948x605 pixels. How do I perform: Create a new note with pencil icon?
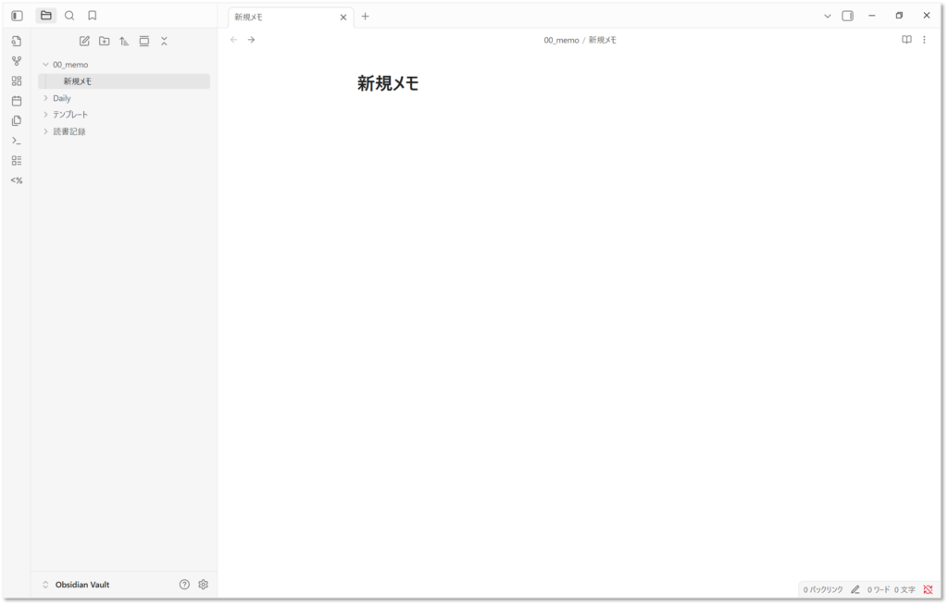pyautogui.click(x=84, y=41)
